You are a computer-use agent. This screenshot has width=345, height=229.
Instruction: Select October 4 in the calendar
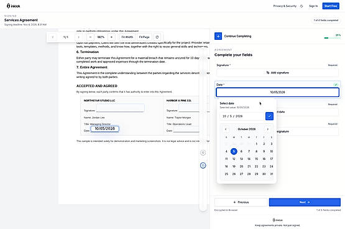coord(226,151)
